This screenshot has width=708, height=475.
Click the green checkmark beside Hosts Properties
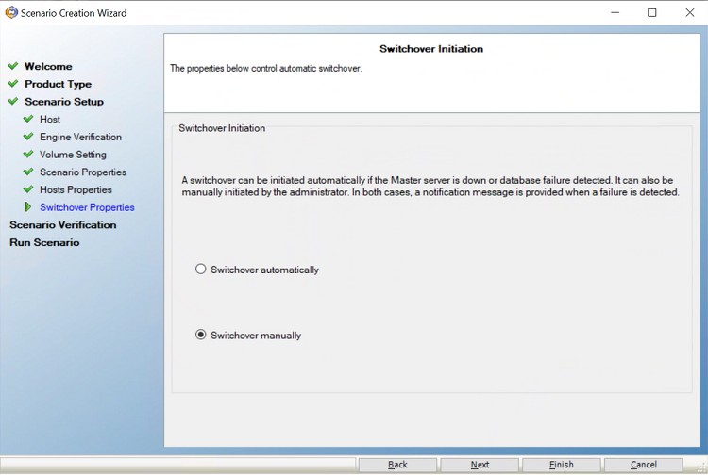click(x=28, y=189)
